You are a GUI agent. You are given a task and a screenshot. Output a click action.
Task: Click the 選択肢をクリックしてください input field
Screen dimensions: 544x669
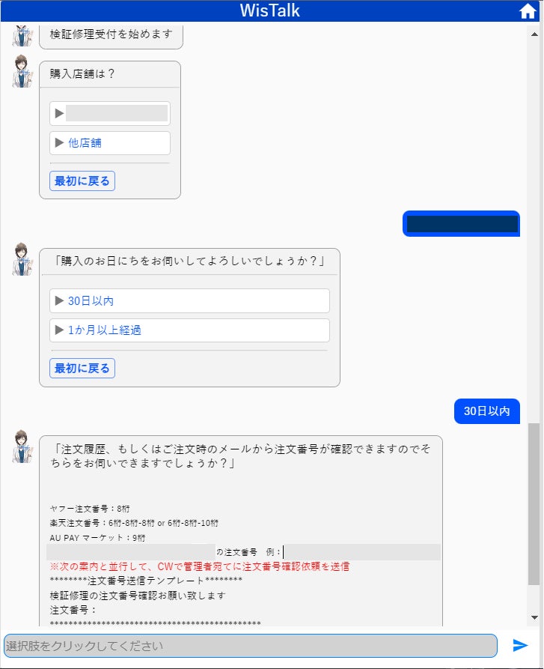251,646
